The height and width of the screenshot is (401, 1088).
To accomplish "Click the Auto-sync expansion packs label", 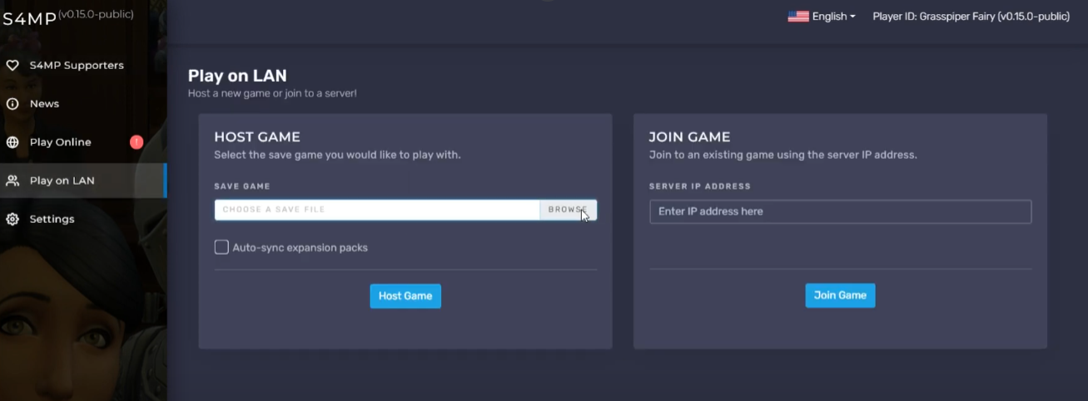I will (x=300, y=247).
